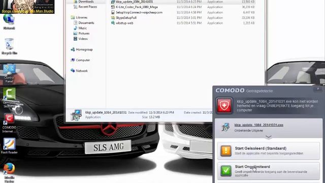Open COMODO Internet Security desktop icon
Viewport: 325px width, 183px height.
pyautogui.click(x=9, y=123)
